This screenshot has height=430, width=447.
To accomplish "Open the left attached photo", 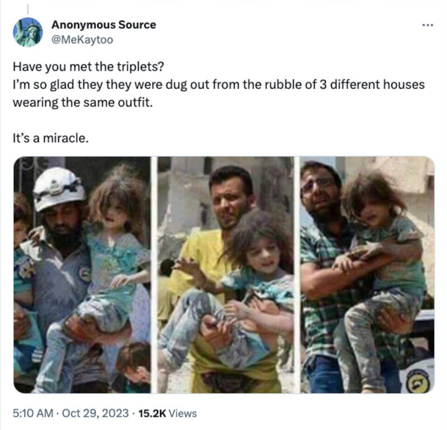I will click(x=82, y=275).
